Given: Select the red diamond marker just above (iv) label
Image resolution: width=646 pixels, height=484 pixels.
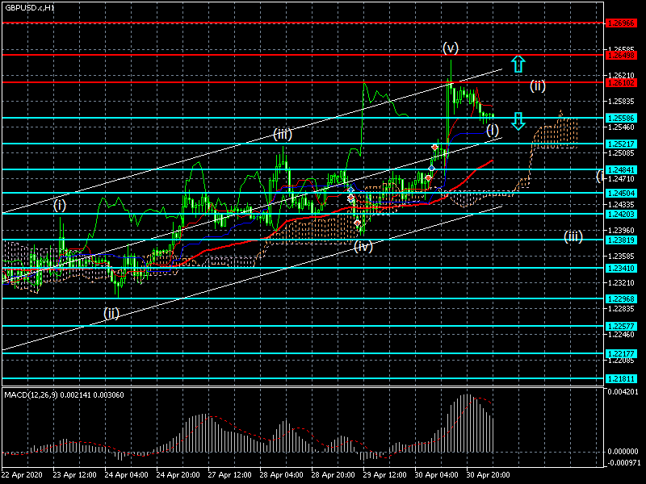Looking at the screenshot, I should (357, 223).
